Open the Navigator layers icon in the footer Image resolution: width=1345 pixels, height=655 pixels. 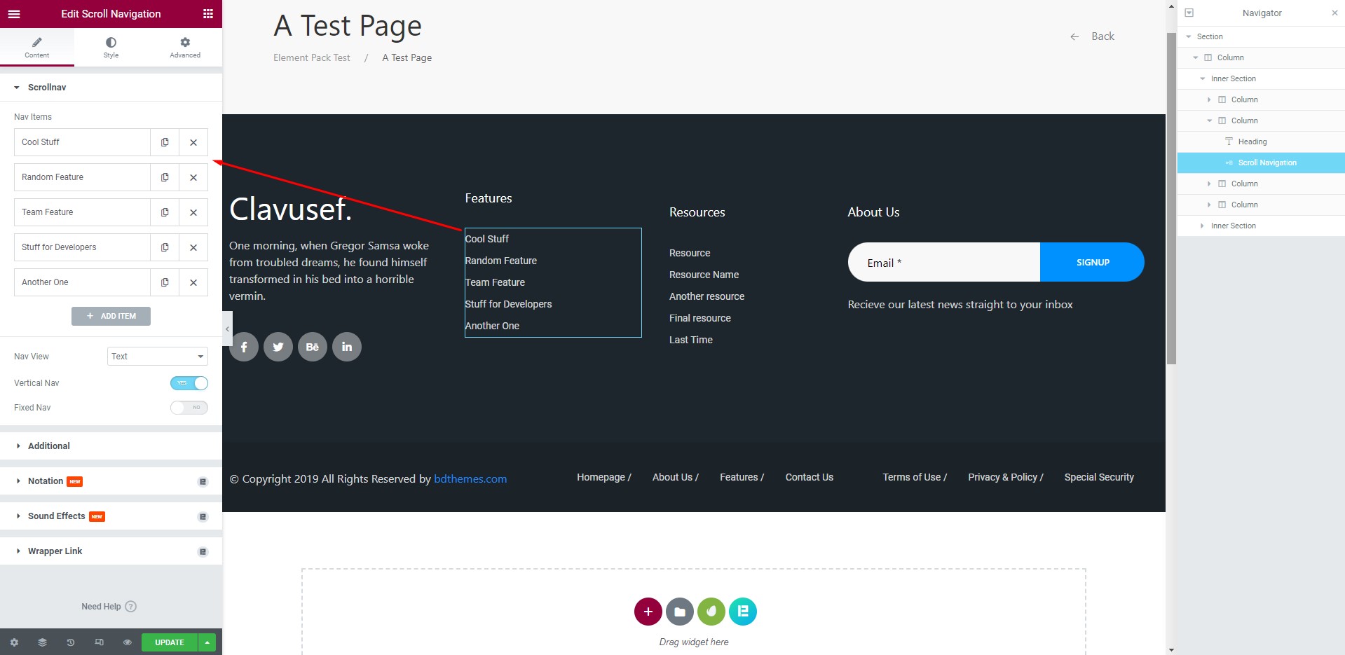pyautogui.click(x=42, y=642)
